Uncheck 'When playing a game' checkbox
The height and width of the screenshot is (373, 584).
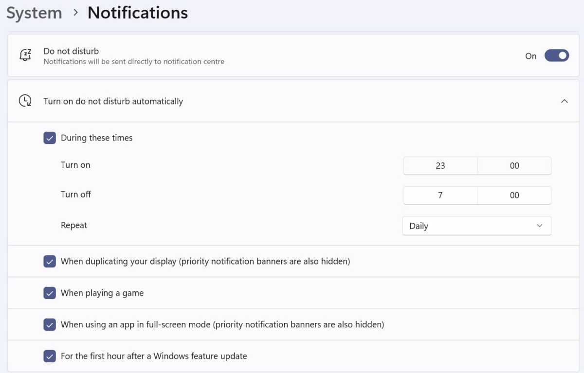(50, 293)
